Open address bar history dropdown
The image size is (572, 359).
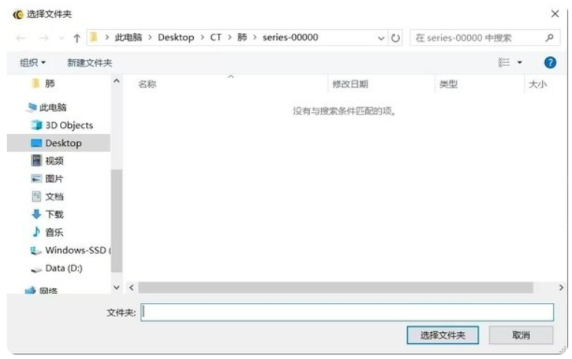(381, 38)
